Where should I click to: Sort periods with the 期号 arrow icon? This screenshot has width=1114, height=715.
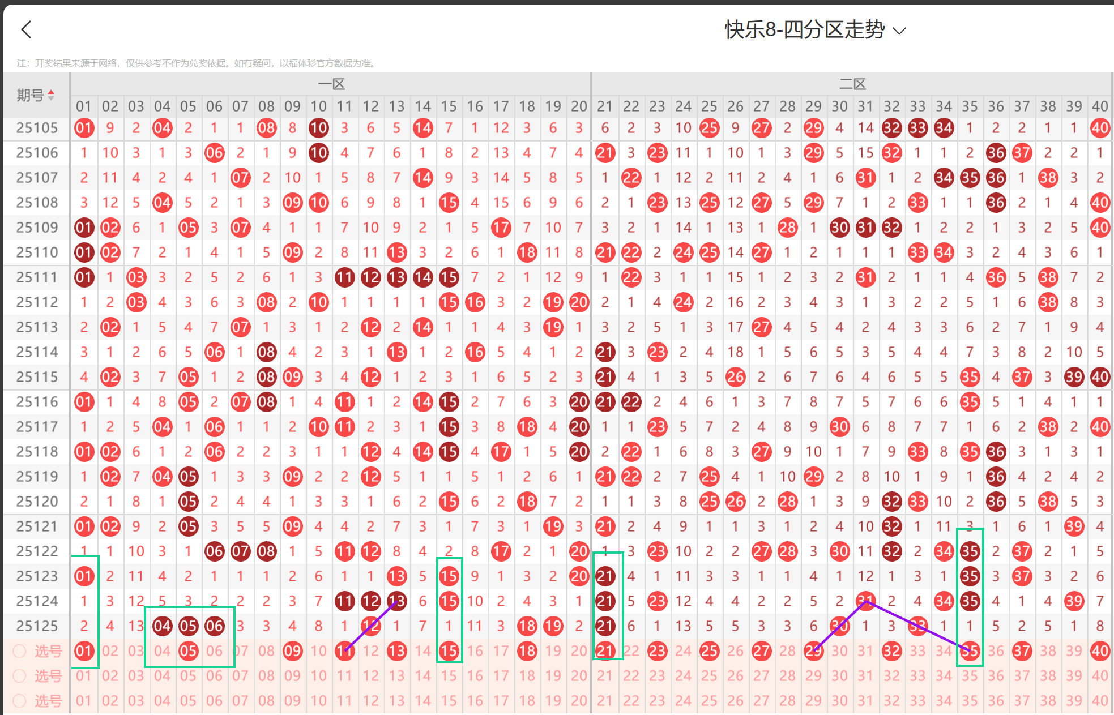coord(51,95)
